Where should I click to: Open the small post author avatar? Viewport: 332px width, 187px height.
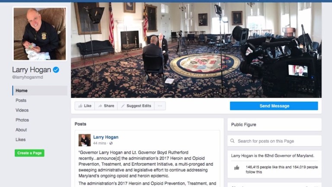pos(85,140)
